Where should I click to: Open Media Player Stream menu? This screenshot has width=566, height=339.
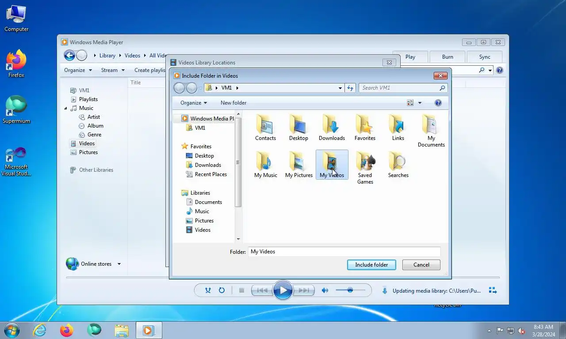pos(113,70)
